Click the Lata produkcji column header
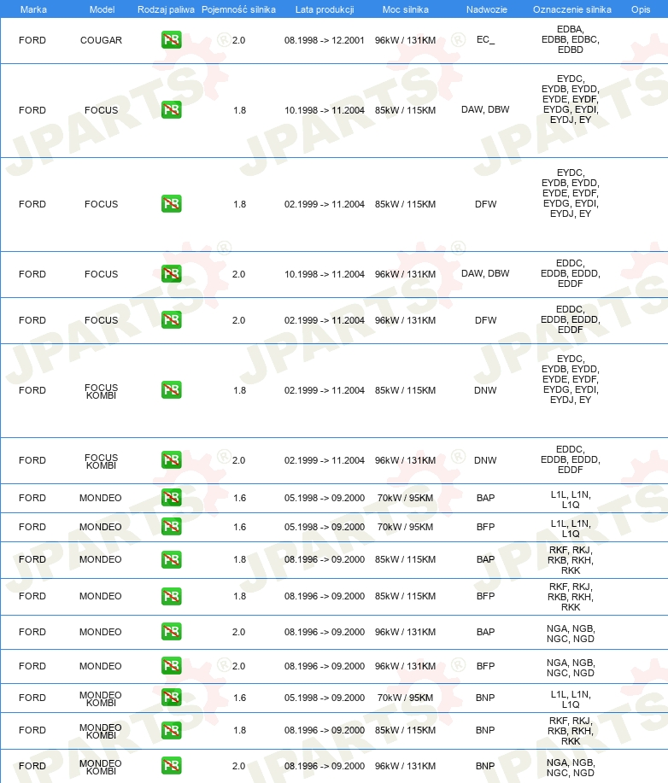Screen dimensions: 668x783 tap(325, 9)
